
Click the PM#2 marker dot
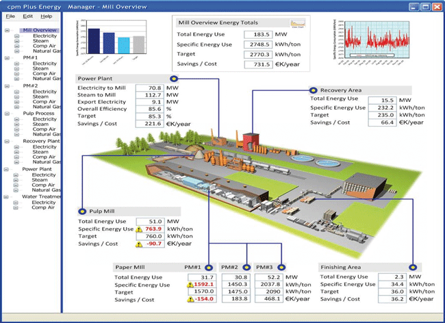(246, 267)
